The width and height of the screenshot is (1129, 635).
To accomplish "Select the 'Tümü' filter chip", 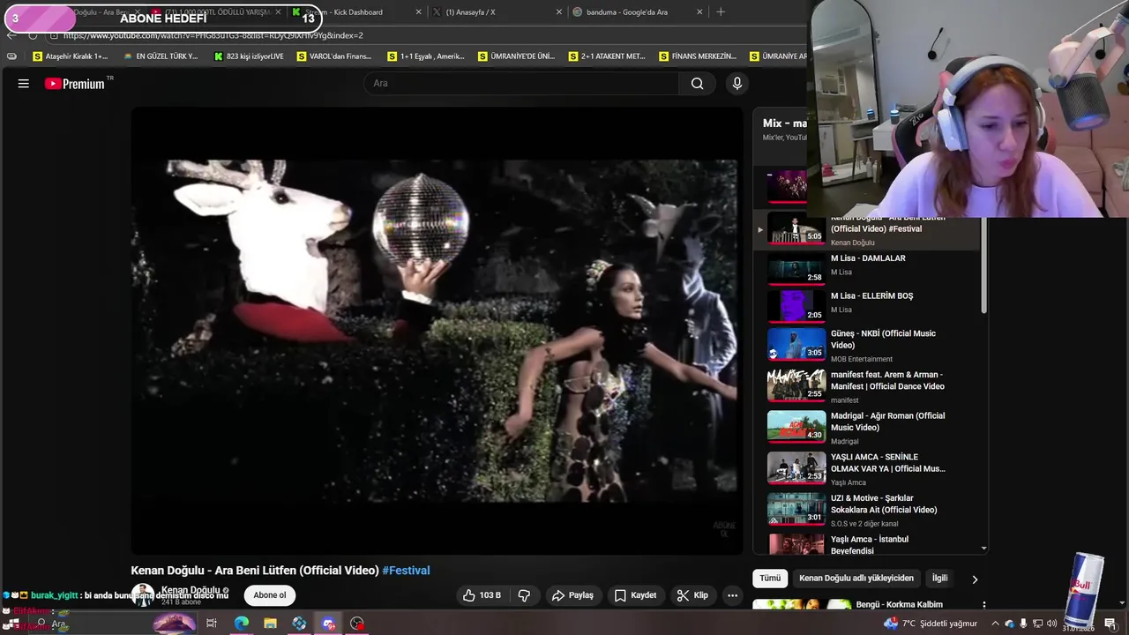I will [770, 579].
